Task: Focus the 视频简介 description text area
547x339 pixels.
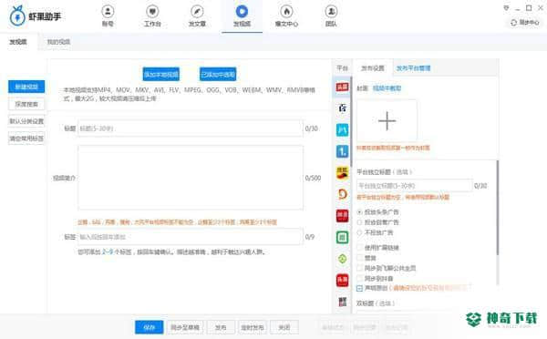Action: (x=191, y=178)
